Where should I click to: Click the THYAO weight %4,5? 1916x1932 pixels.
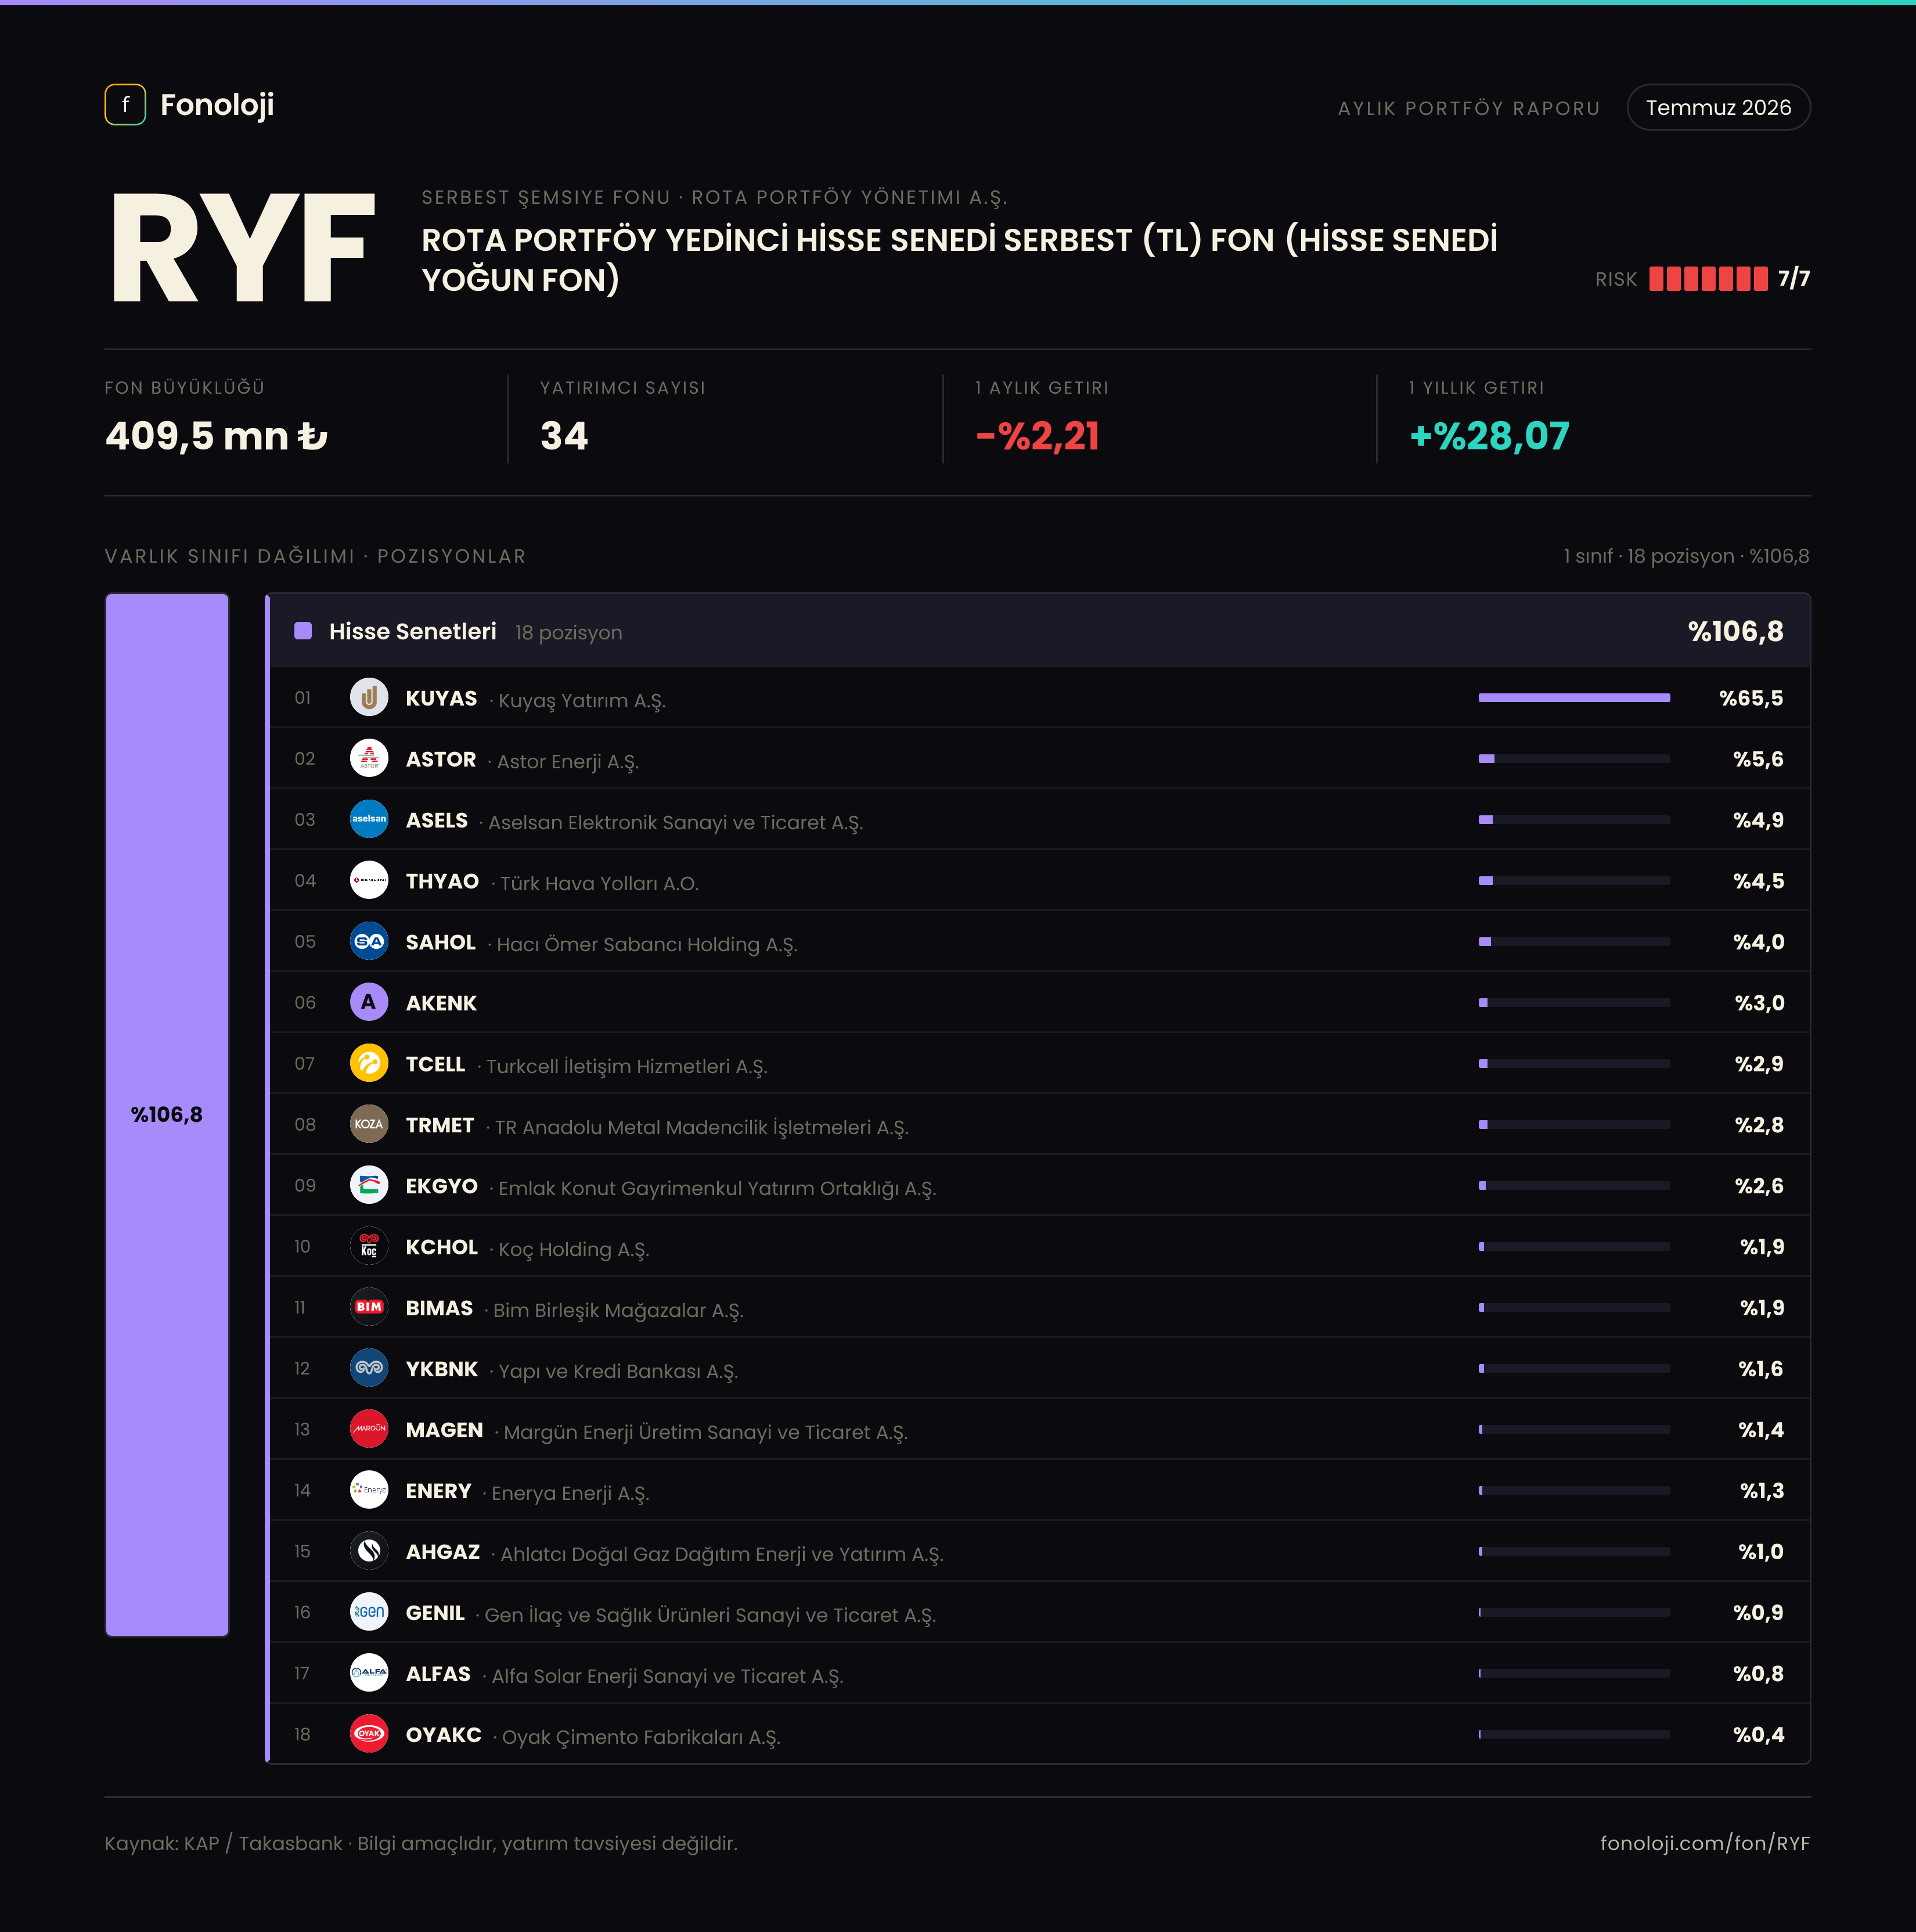pyautogui.click(x=1758, y=881)
